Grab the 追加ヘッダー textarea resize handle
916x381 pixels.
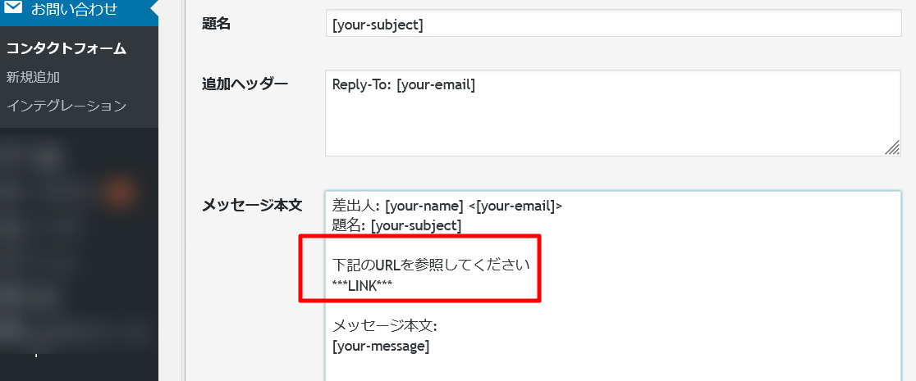pos(892,147)
